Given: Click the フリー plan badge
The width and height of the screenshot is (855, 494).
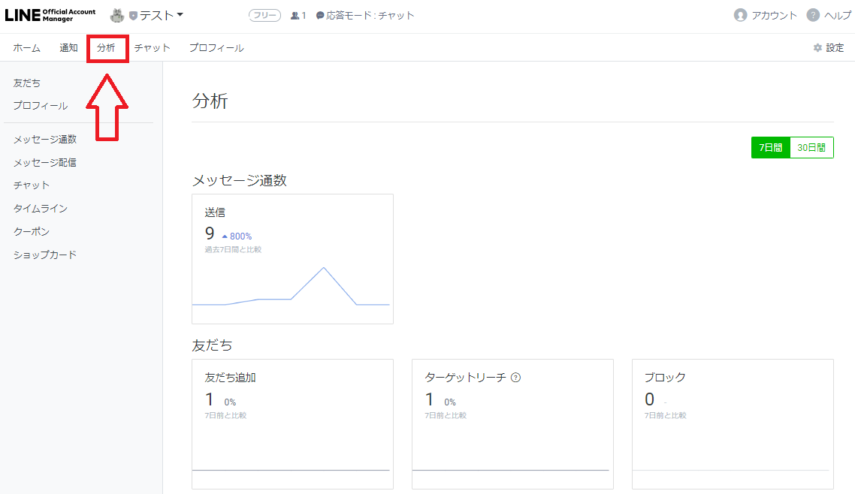Looking at the screenshot, I should [x=264, y=16].
